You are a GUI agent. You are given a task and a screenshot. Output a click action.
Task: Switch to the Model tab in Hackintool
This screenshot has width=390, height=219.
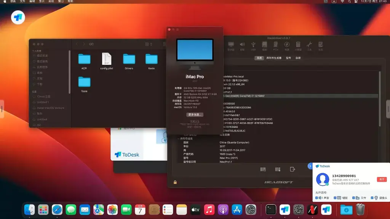289,58
